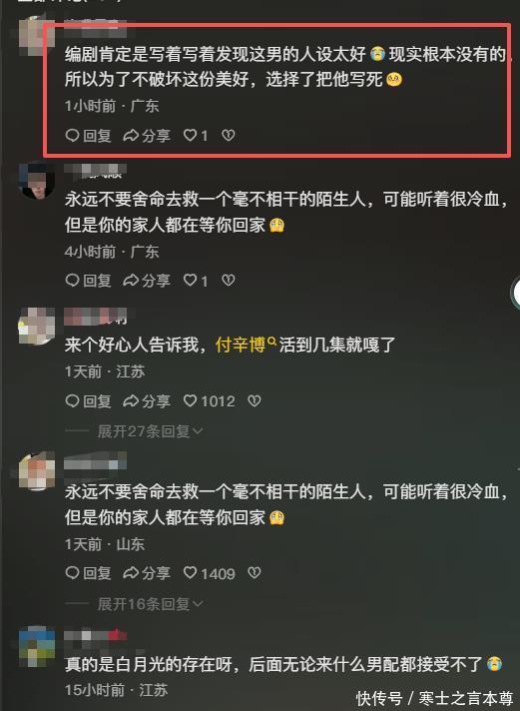The height and width of the screenshot is (711, 520).
Task: Open avatar of the 4-hours-ago commenter
Action: 36,181
